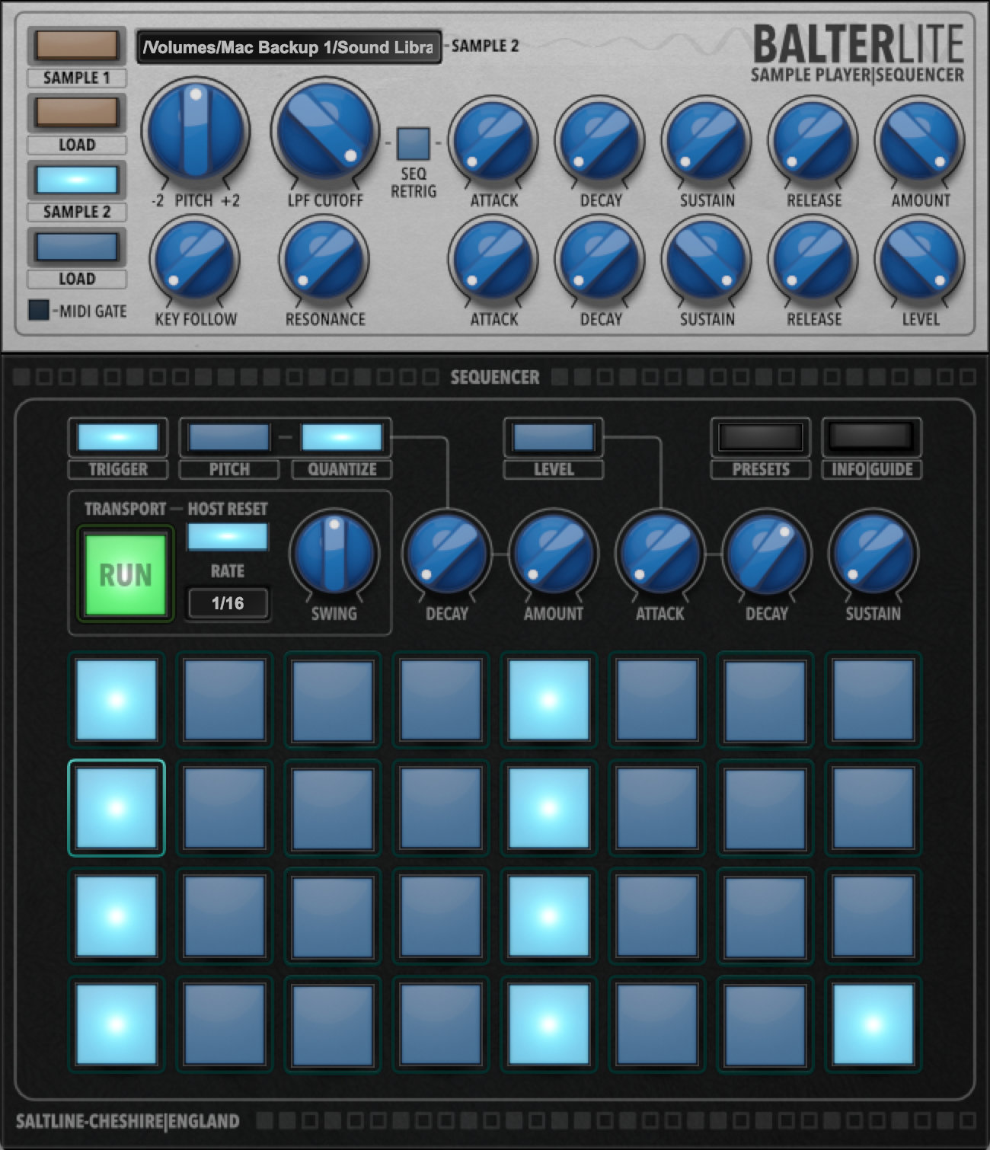The height and width of the screenshot is (1150, 990).
Task: Click the Swing knob in Transport
Action: [334, 554]
